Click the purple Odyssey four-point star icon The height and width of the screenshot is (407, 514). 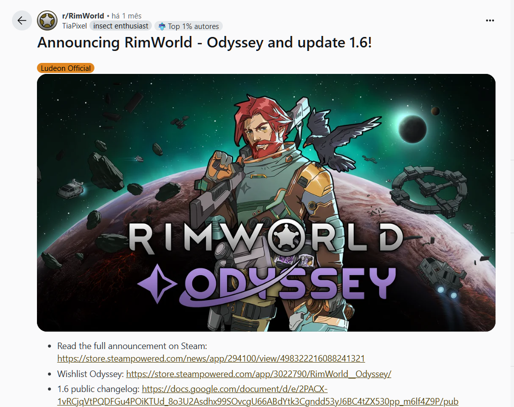pos(157,283)
